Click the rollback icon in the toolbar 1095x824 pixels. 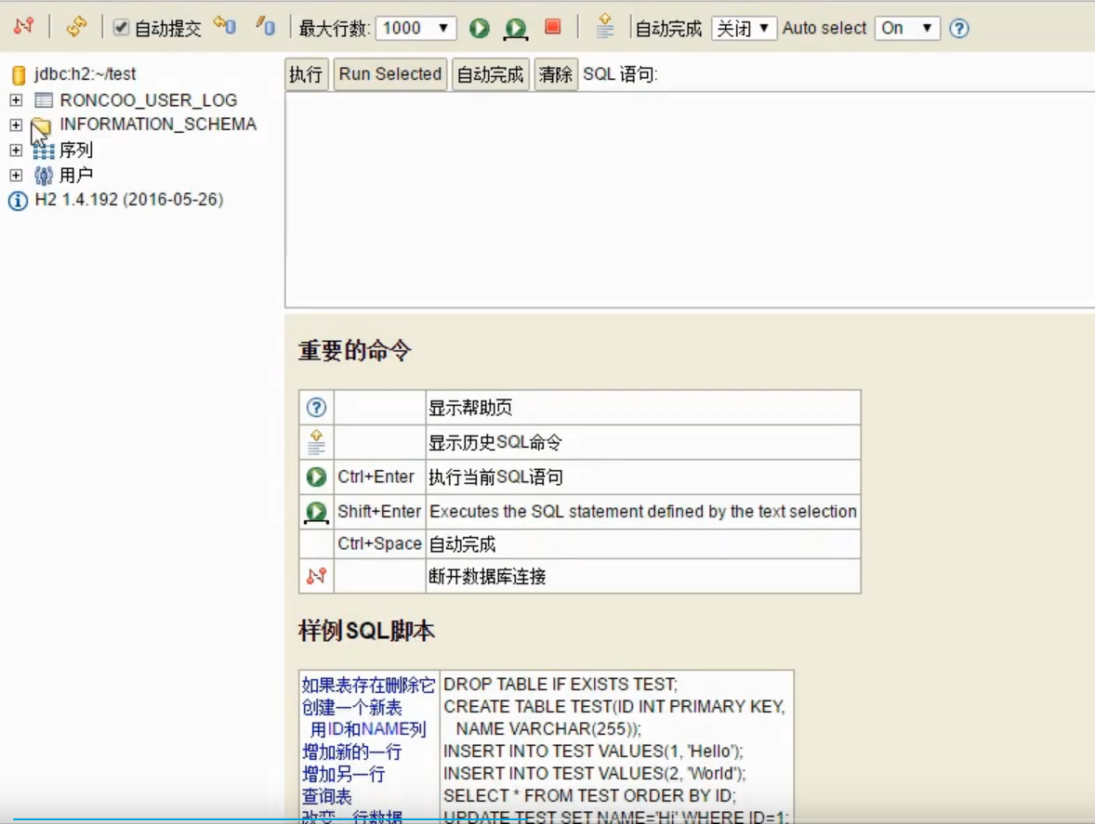coord(225,27)
